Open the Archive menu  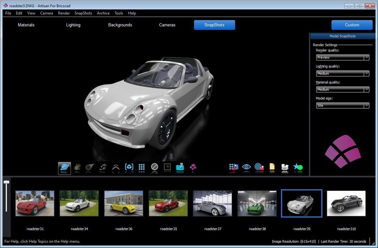point(103,13)
